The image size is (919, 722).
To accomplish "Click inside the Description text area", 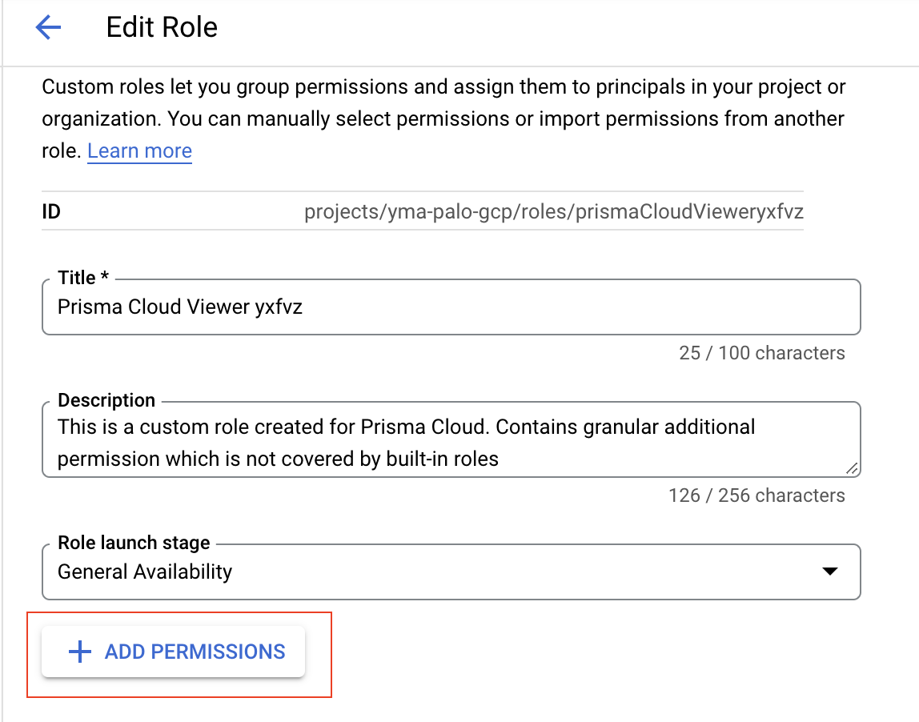I will point(451,443).
